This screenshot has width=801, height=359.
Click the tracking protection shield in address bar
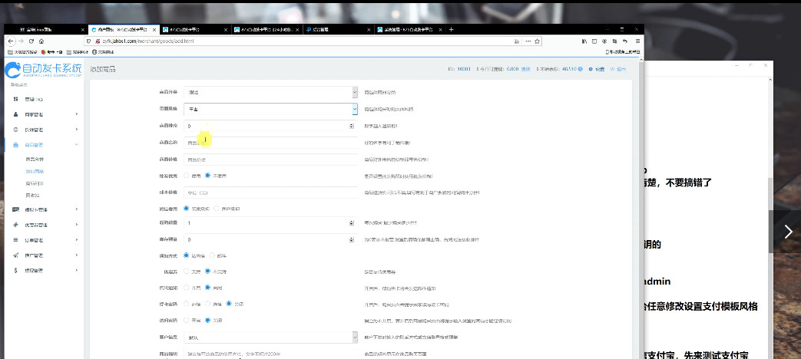point(89,41)
